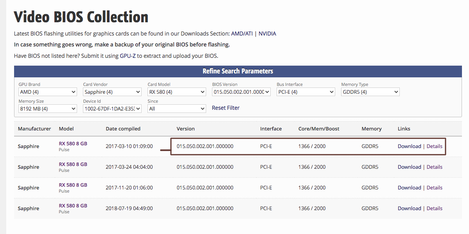Expand the BIOS Version dropdown
This screenshot has width=469, height=234.
click(x=241, y=92)
